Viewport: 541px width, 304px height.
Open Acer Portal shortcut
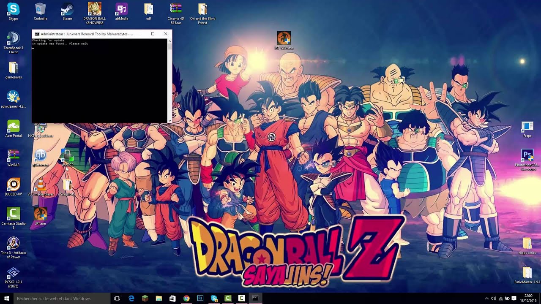(x=13, y=128)
